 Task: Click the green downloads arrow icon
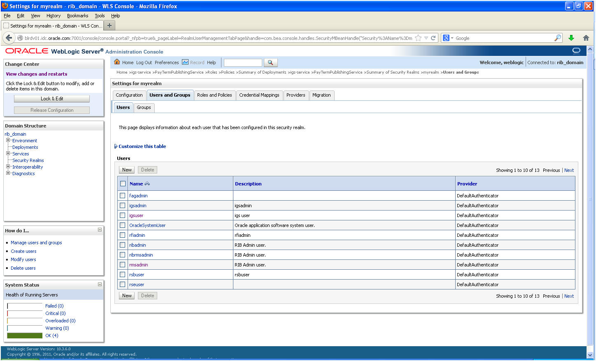(571, 38)
